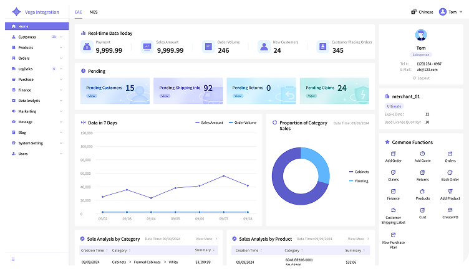Open the Orders icon in Common Functions

450,154
